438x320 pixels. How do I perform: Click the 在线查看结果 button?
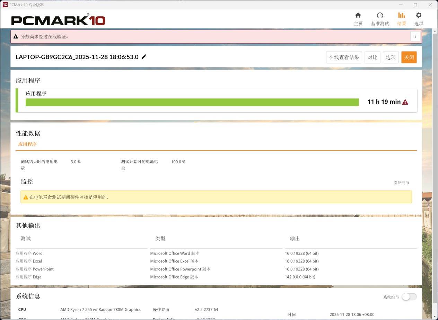pos(344,57)
